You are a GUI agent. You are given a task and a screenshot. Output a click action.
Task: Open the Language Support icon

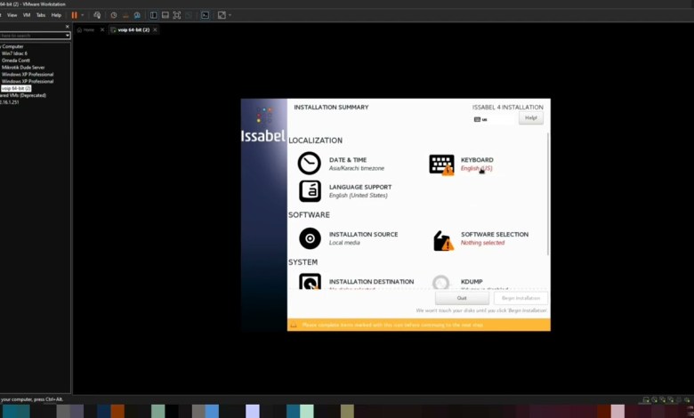click(x=310, y=191)
